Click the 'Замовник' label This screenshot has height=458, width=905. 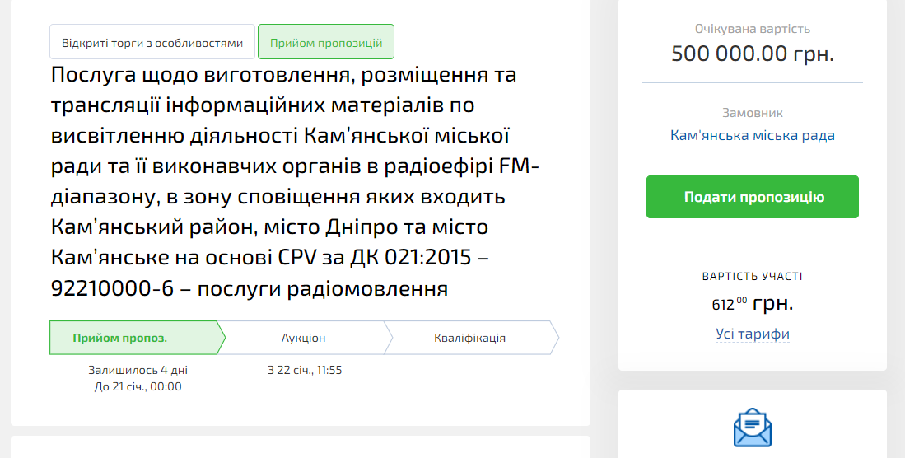(752, 113)
